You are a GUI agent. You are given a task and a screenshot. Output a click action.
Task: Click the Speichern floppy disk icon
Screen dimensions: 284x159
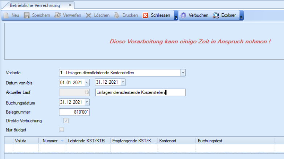[26, 15]
